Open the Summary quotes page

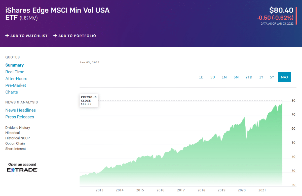pos(15,65)
